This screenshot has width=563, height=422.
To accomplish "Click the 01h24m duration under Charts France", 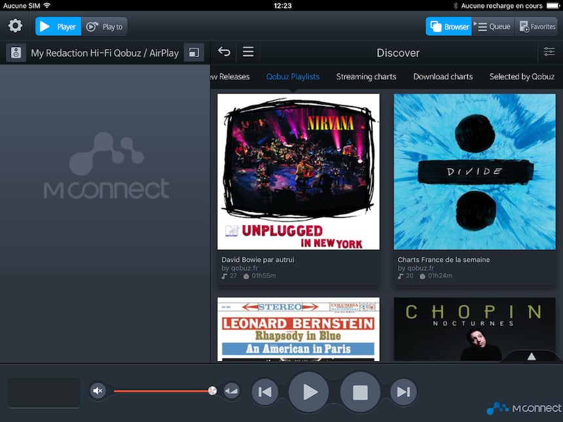I will pos(440,275).
